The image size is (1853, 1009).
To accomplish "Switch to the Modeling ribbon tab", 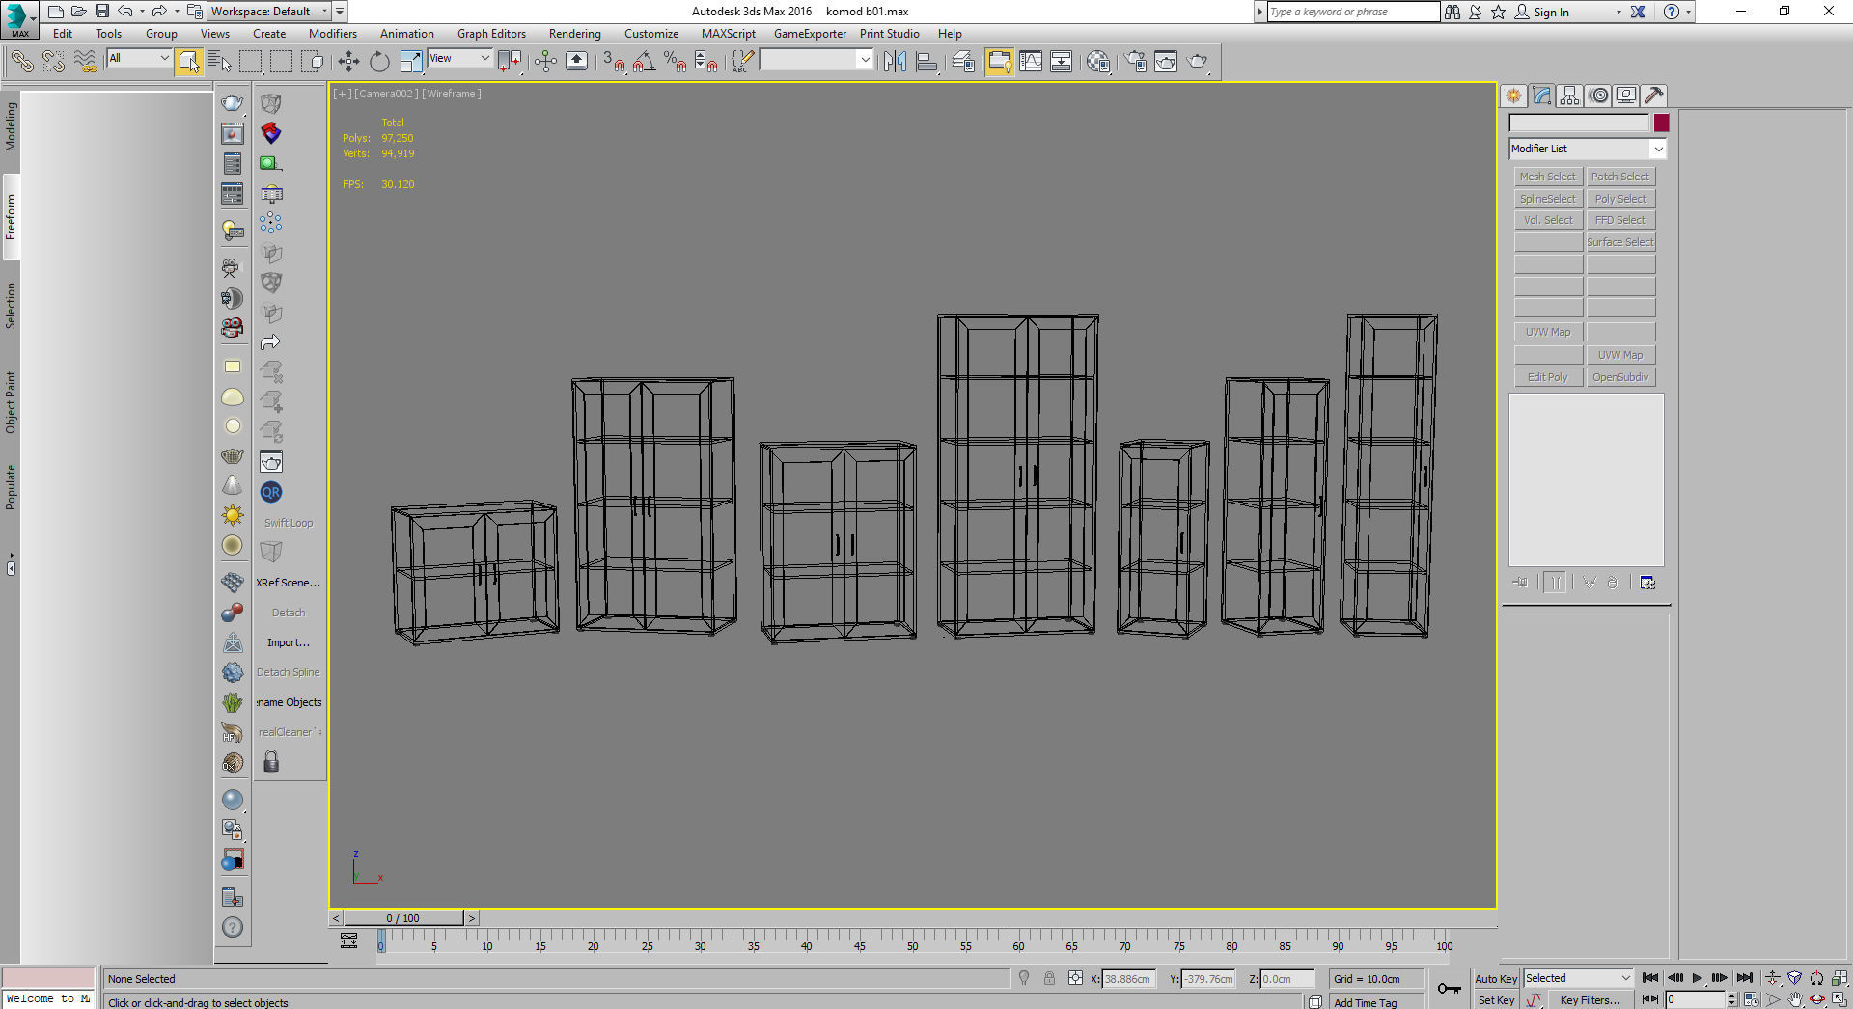I will [11, 126].
